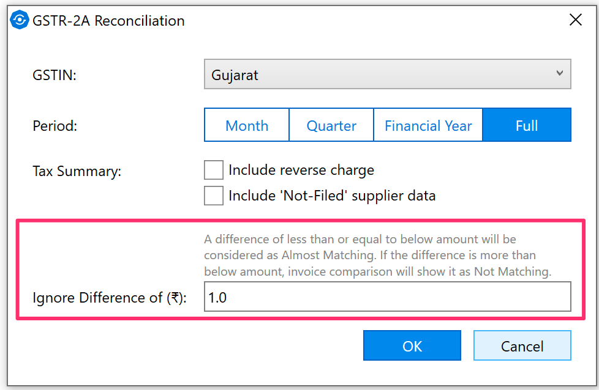Click the Cancel button

(522, 346)
